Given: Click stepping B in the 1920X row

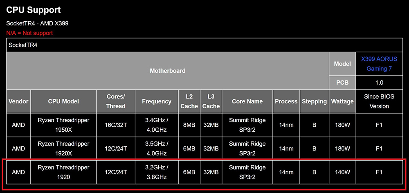Looking at the screenshot, I should 314,149.
